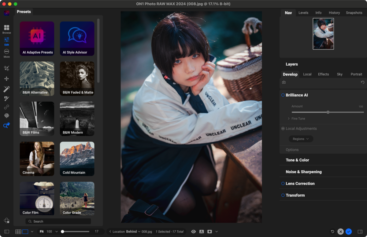This screenshot has width=367, height=237.
Task: Click the Fit zoom button
Action: (42, 232)
